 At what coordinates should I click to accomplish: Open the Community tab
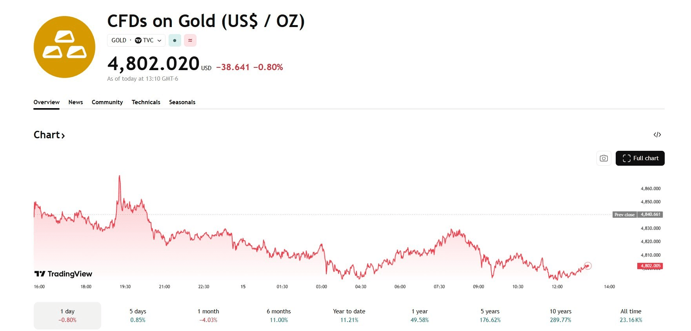107,102
